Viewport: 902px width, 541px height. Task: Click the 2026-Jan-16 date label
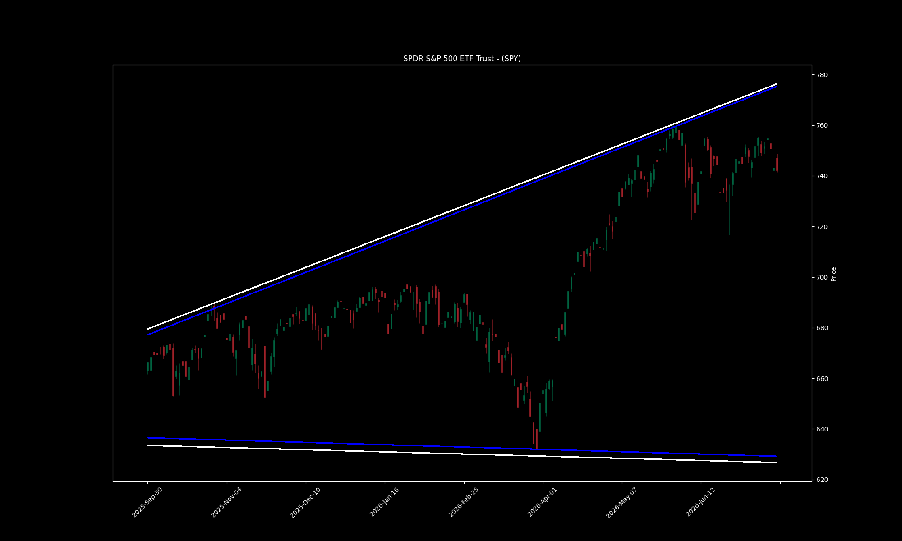click(385, 502)
